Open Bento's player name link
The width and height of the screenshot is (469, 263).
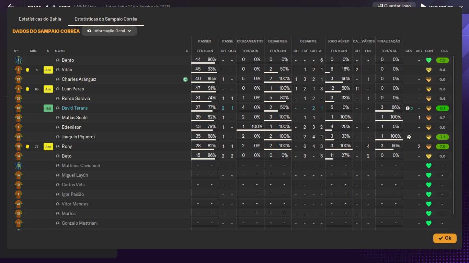[68, 60]
